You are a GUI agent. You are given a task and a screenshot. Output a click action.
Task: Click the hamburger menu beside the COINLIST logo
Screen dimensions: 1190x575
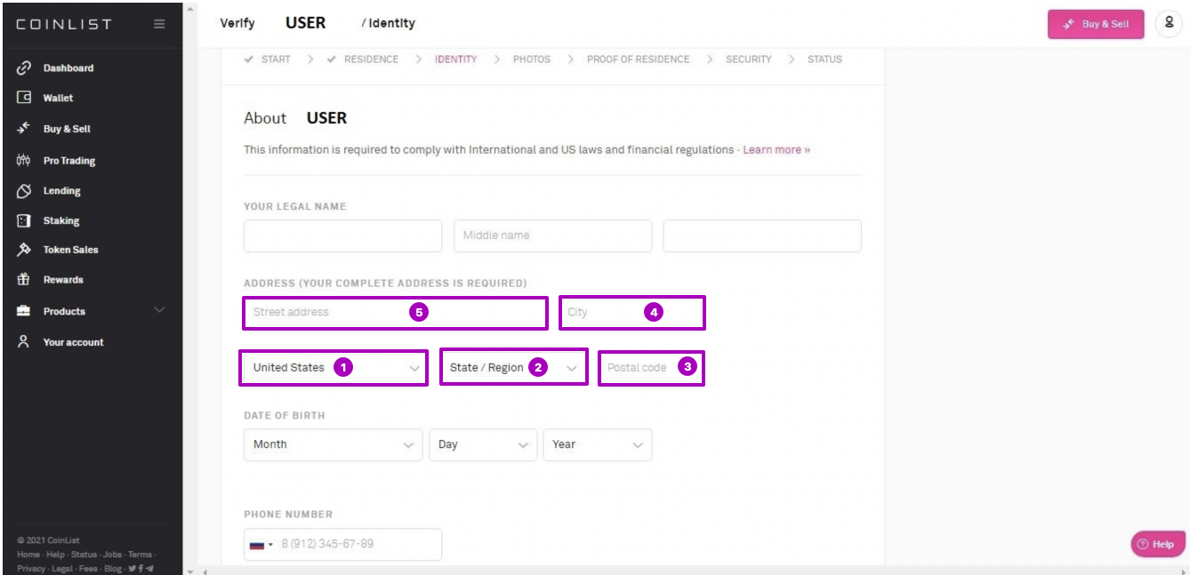[x=158, y=24]
